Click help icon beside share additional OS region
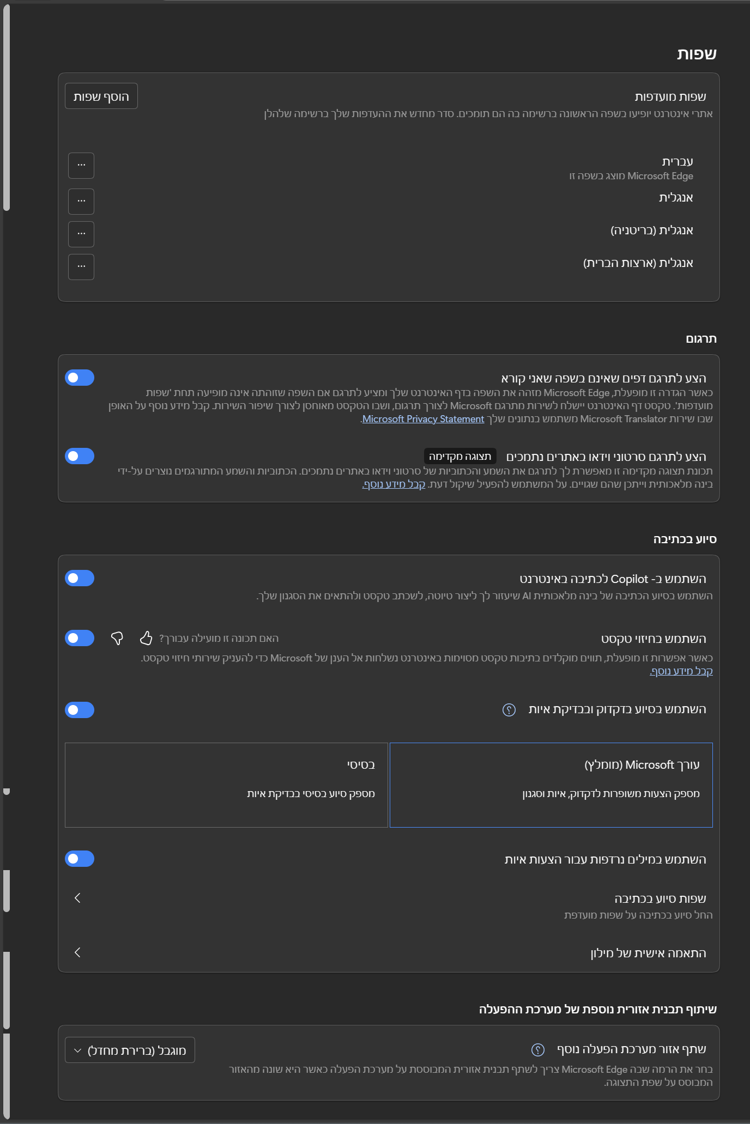Image resolution: width=750 pixels, height=1124 pixels. coord(537,1050)
